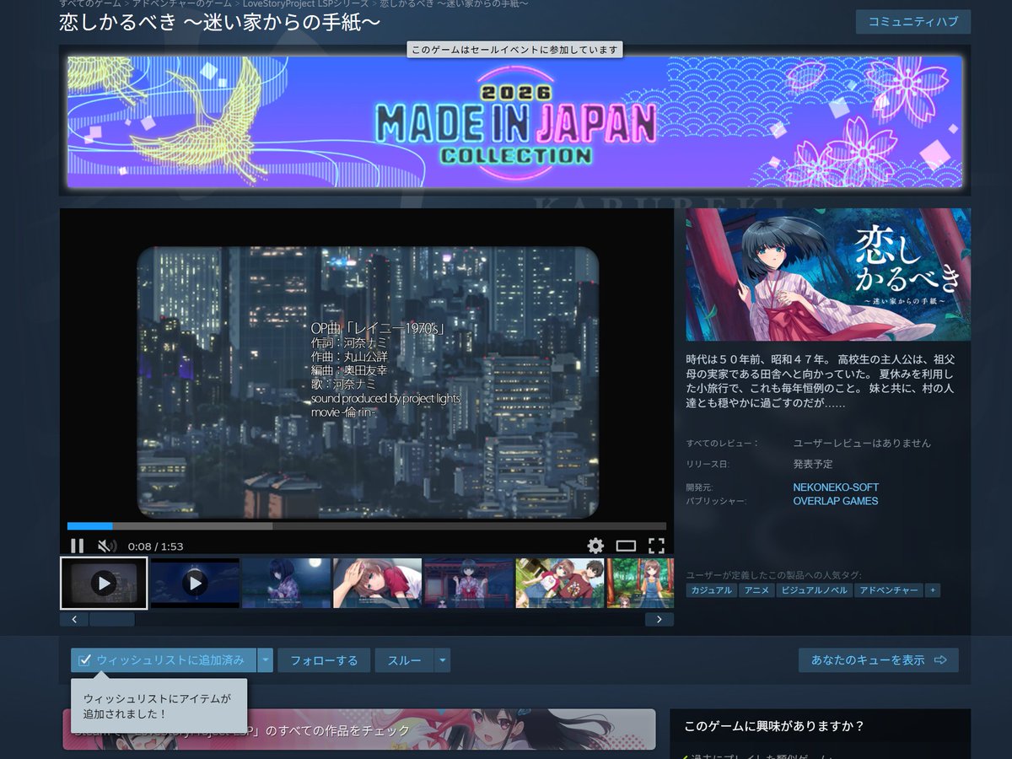Enter fullscreen video mode
The image size is (1012, 759).
pos(656,546)
